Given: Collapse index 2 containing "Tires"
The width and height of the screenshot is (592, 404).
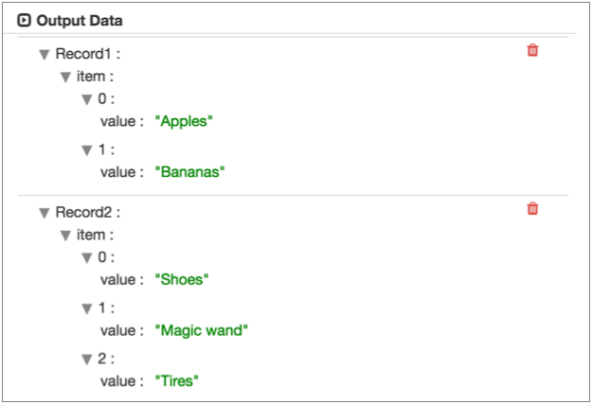Looking at the screenshot, I should [x=87, y=360].
